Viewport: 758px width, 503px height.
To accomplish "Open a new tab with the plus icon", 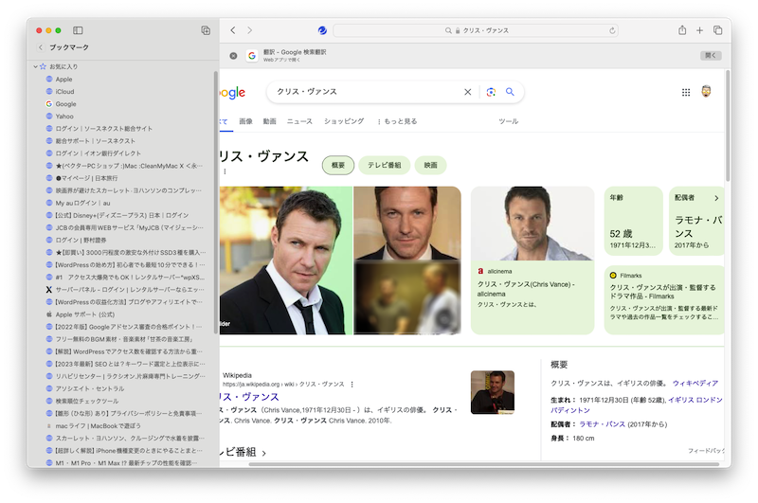I will (x=700, y=30).
